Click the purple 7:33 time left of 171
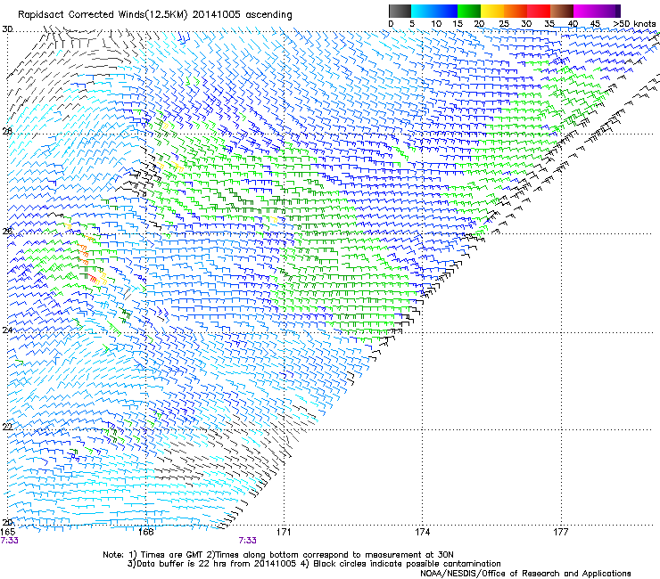 [x=248, y=541]
